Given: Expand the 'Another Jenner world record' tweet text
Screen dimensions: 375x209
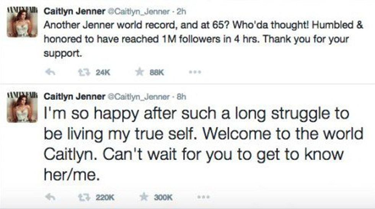Looking at the screenshot, I should pos(191,39).
